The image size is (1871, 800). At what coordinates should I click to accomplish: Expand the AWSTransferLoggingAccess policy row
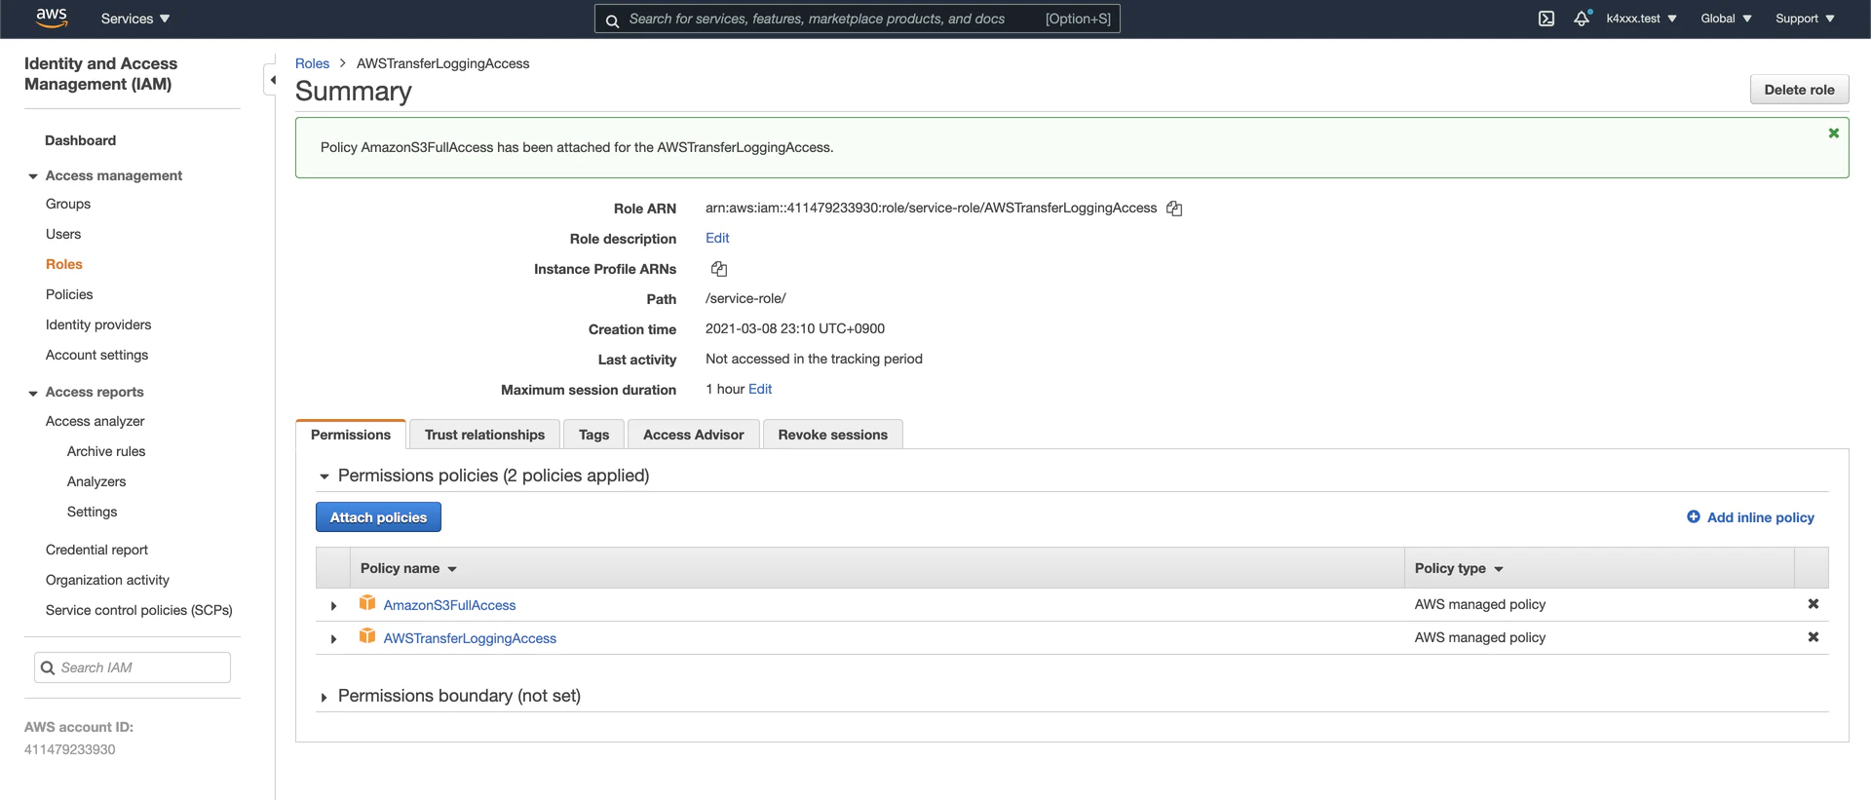(333, 639)
